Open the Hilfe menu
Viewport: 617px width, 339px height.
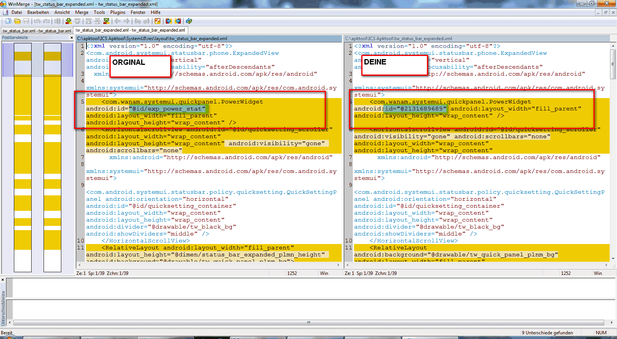tap(156, 12)
